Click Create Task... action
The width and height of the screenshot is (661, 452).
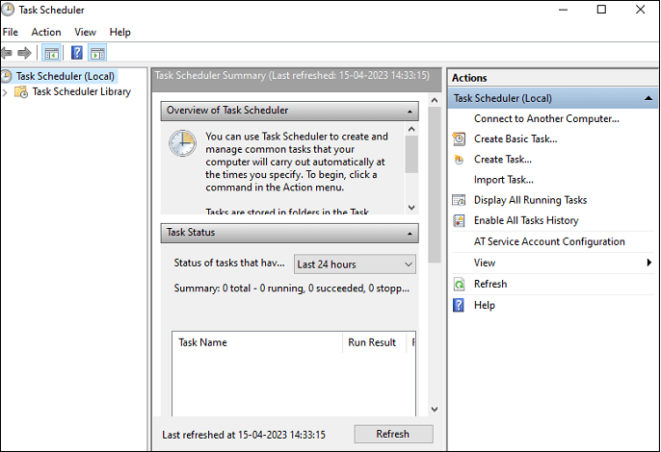coord(502,160)
